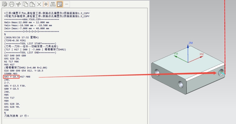Click the Paste clipboard icon
236x124 pixels.
[x=32, y=4]
